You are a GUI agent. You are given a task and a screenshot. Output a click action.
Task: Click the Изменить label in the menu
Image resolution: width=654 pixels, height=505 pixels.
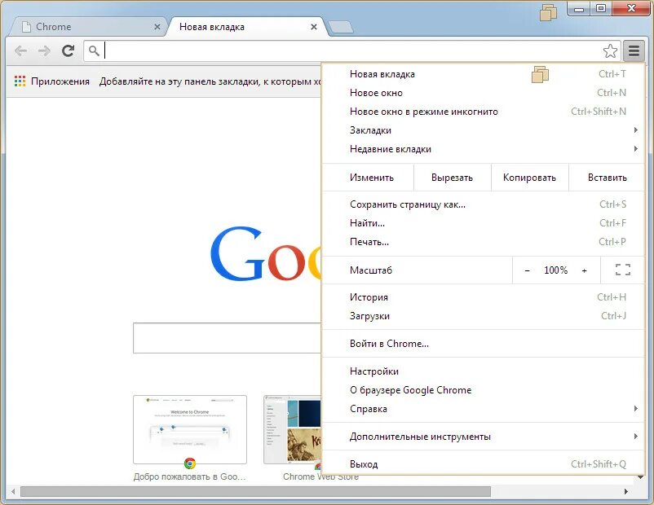click(372, 178)
